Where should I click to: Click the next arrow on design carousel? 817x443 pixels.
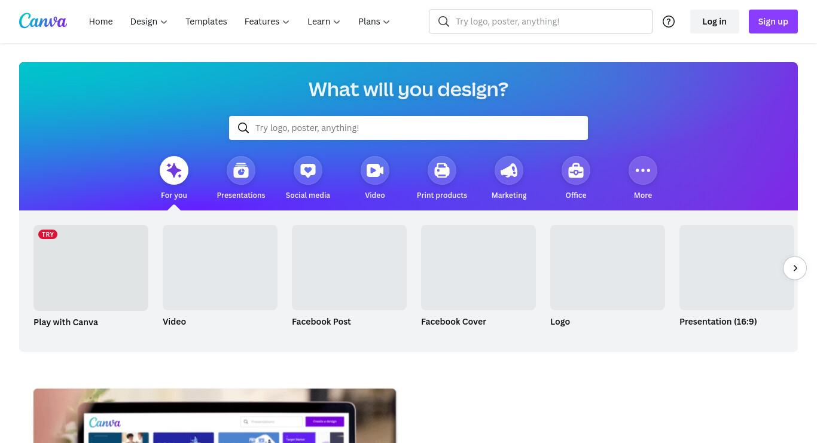pos(795,268)
